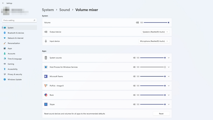This screenshot has width=213, height=120.
Task: Mute Skype speaker icon
Action: 134,105
